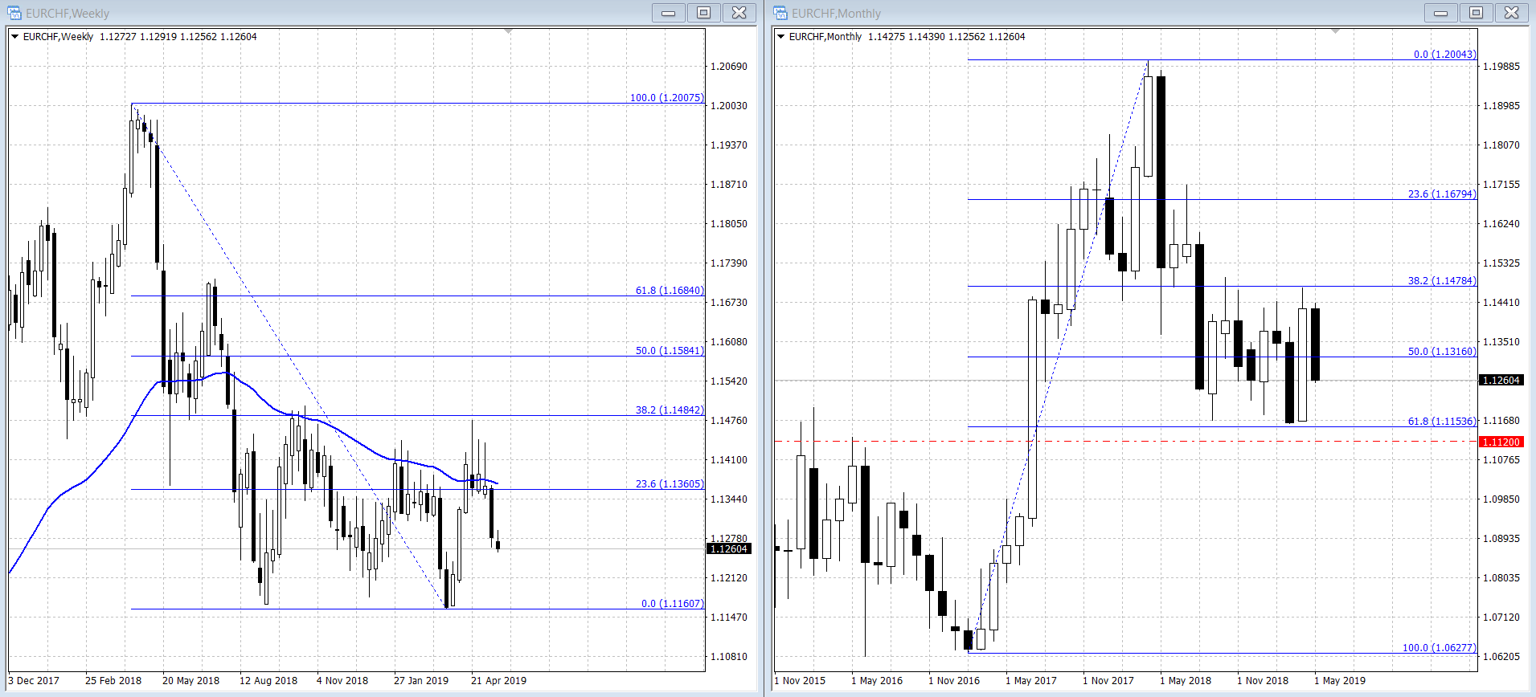Click the 1 Nov 2016 date label
This screenshot has height=697, width=1536.
coord(954,680)
